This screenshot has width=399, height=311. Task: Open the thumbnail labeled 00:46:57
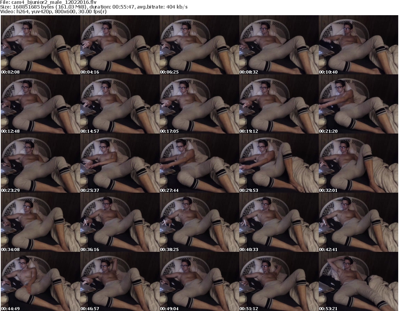(120, 281)
